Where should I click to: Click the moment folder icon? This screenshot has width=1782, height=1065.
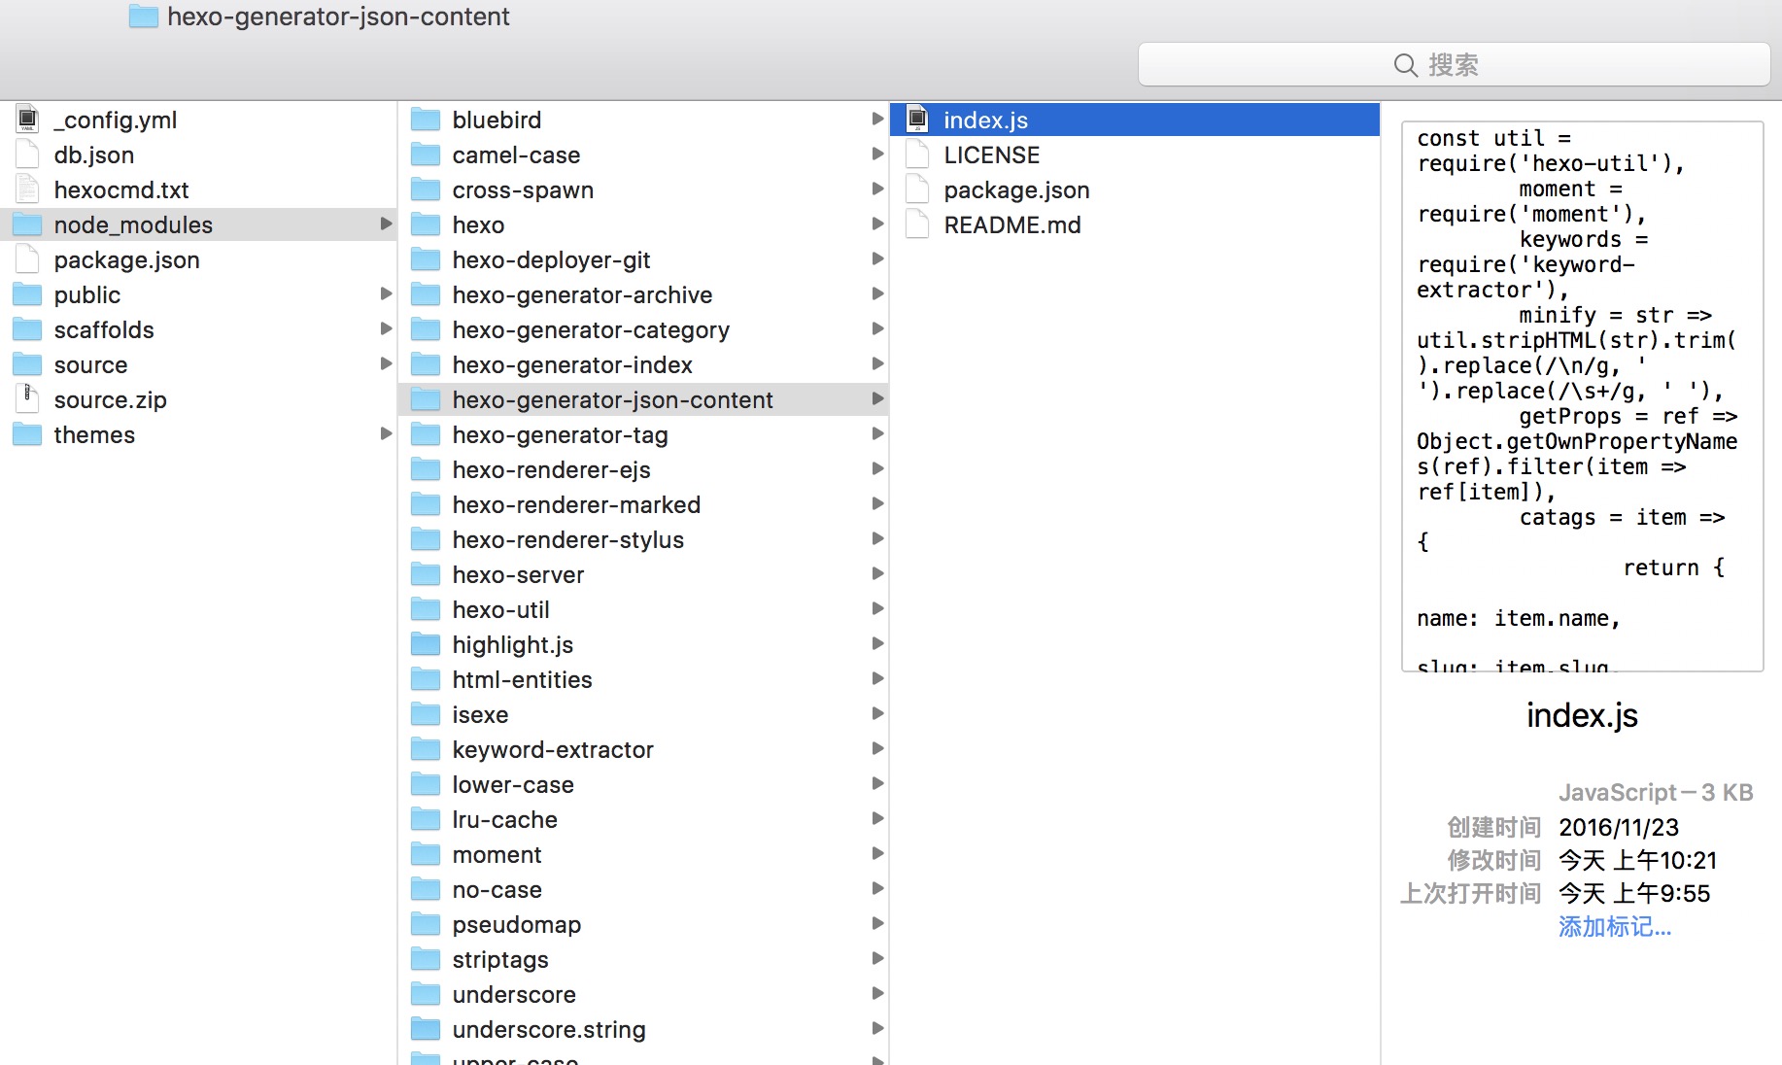(426, 854)
